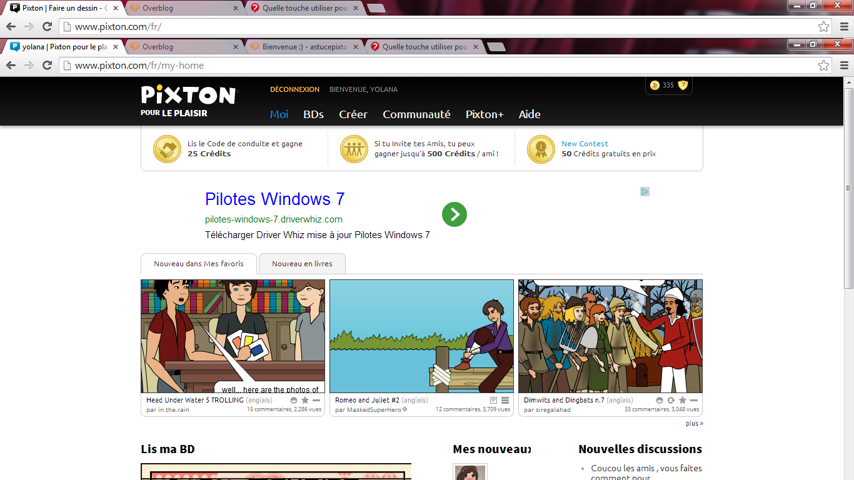Reload the pixton.com/fr/ page in the back window
Image resolution: width=854 pixels, height=480 pixels.
click(x=47, y=26)
